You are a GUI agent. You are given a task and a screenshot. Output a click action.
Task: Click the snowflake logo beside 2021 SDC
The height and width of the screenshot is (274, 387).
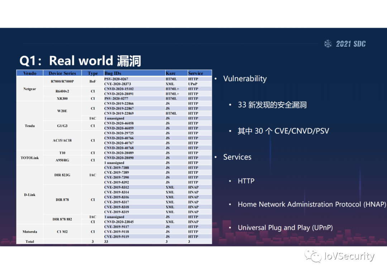pyautogui.click(x=328, y=44)
